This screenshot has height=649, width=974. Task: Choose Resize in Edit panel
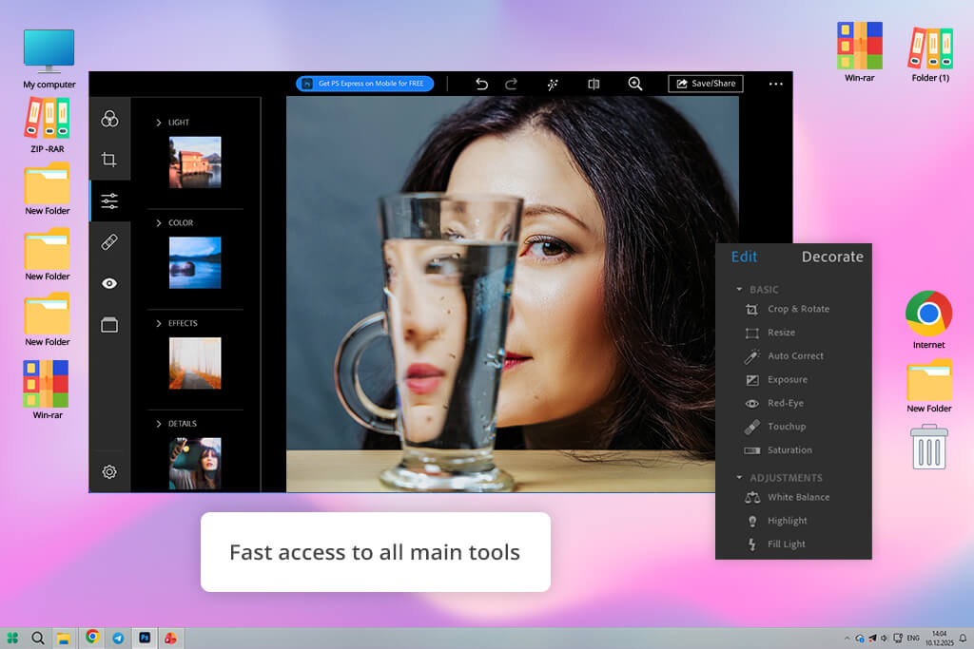point(770,333)
